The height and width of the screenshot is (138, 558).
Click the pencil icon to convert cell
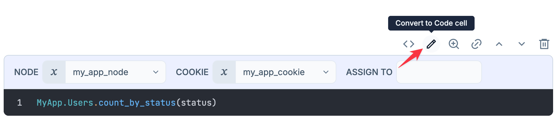[x=431, y=44]
